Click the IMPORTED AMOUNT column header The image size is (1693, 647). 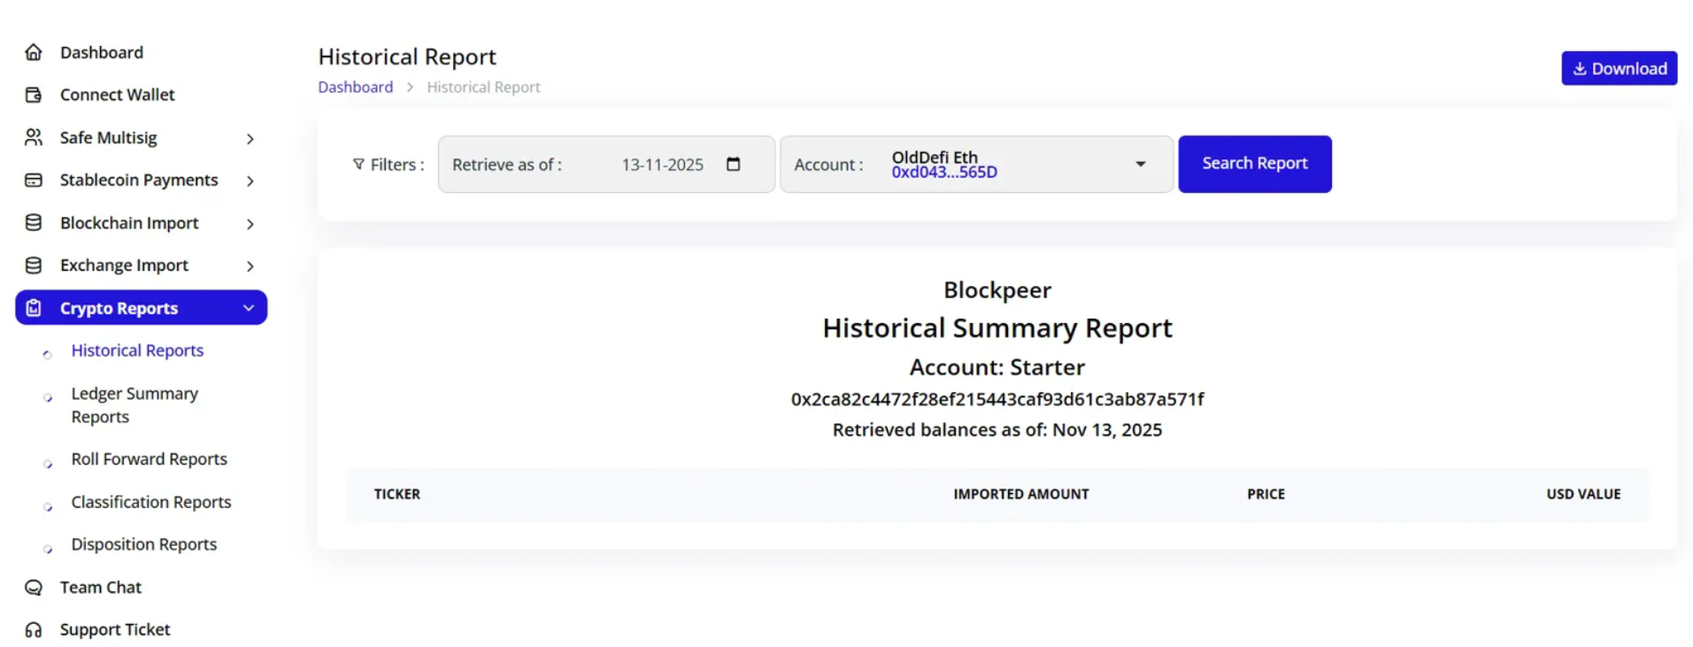tap(1020, 494)
